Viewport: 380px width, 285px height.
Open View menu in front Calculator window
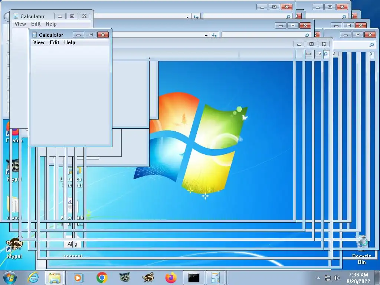click(x=39, y=42)
